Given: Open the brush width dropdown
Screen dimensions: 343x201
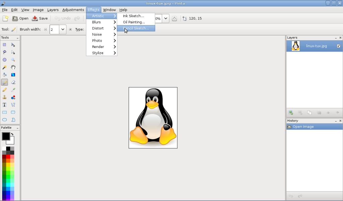Looking at the screenshot, I should (x=63, y=29).
